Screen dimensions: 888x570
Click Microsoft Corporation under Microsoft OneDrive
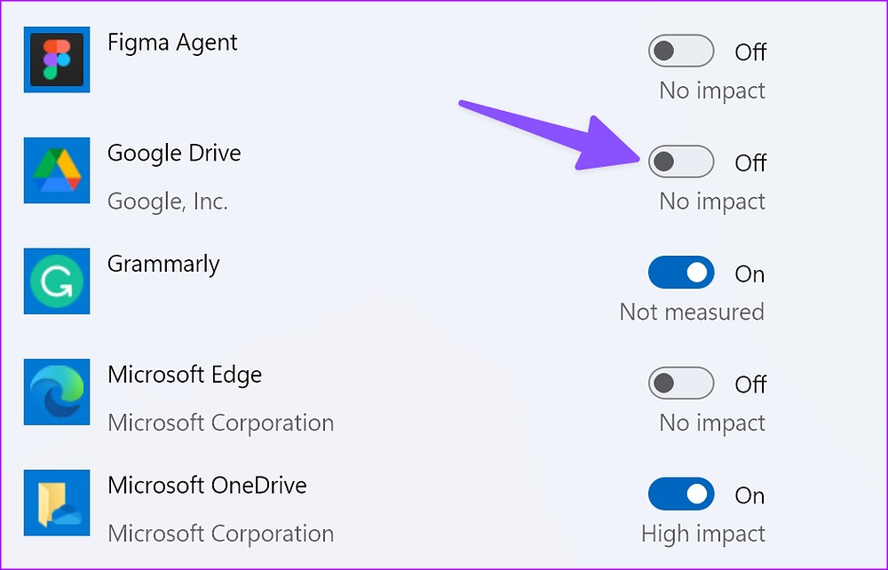[221, 534]
